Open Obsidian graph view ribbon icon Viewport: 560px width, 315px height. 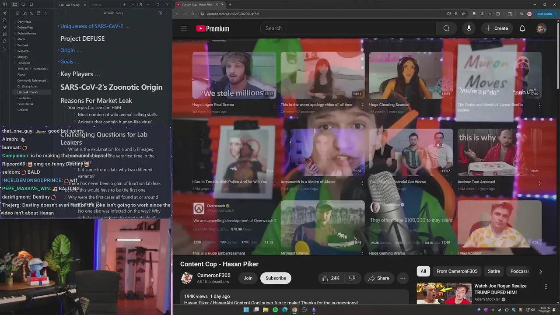[5, 27]
